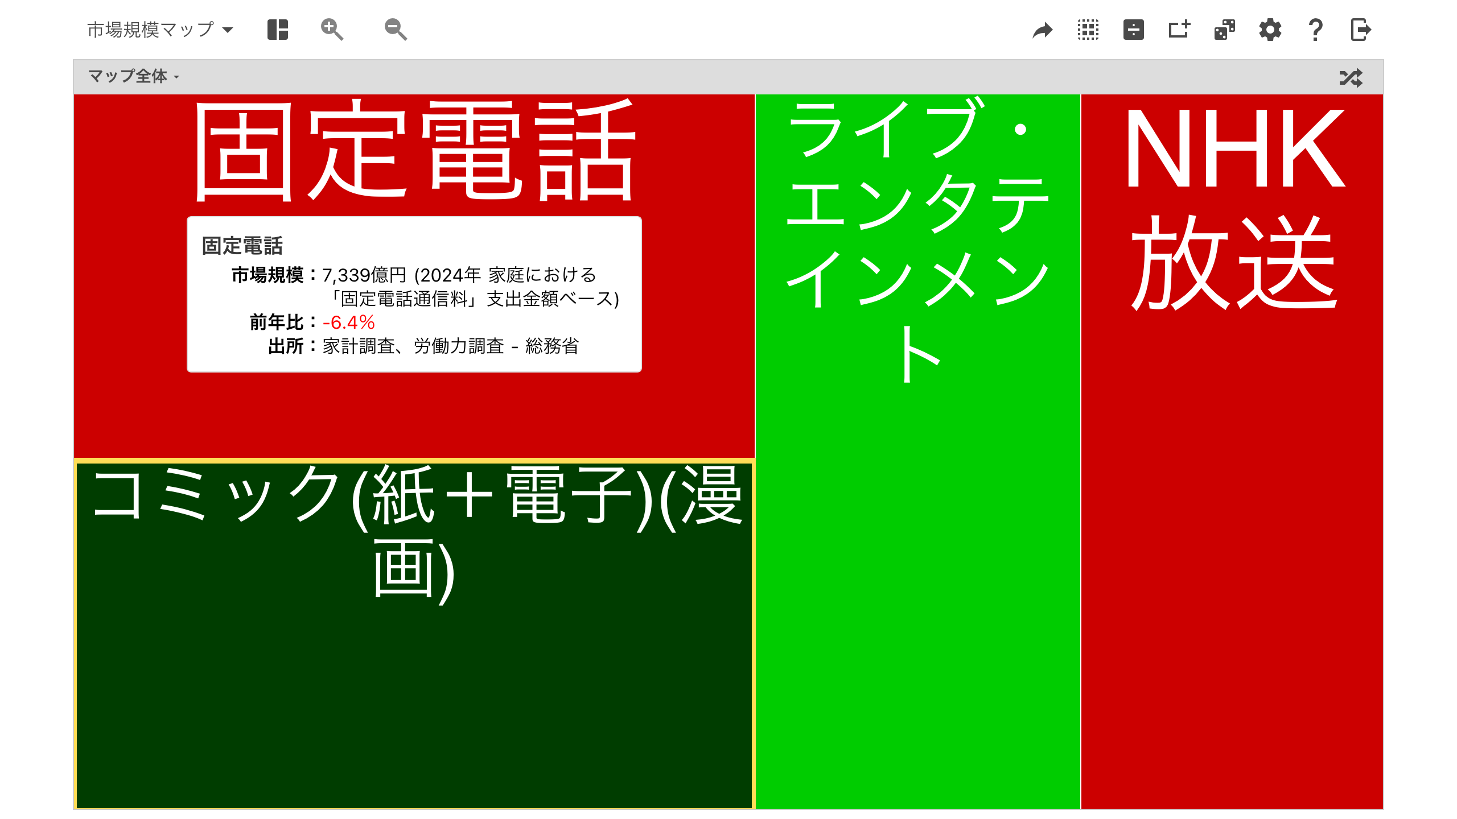Open settings with the gear icon
The image size is (1457, 819).
[x=1270, y=30]
